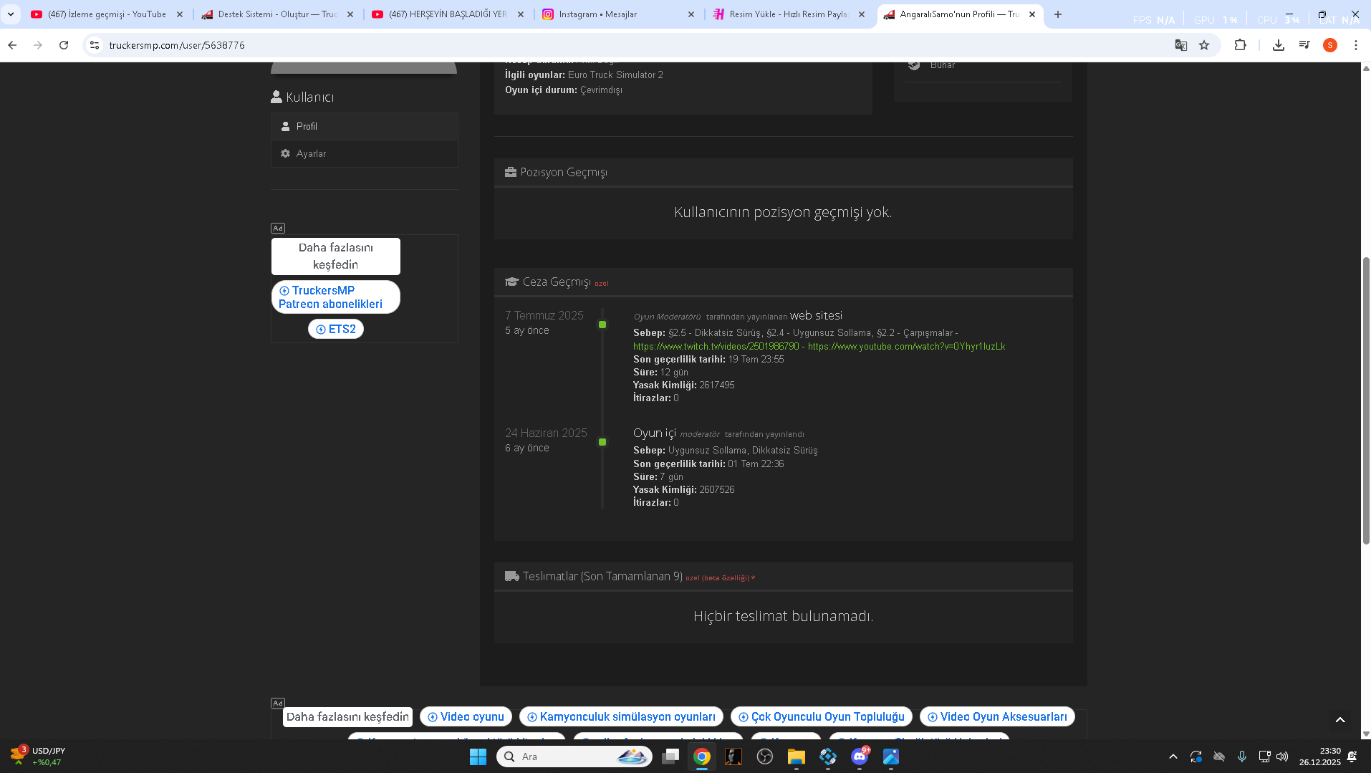Viewport: 1371px width, 773px height.
Task: Open Chrome three-dot menu
Action: coord(1356,45)
